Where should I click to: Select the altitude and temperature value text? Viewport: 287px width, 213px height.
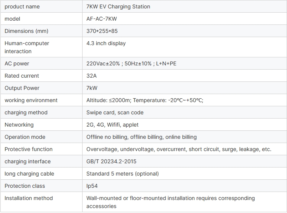pos(145,100)
